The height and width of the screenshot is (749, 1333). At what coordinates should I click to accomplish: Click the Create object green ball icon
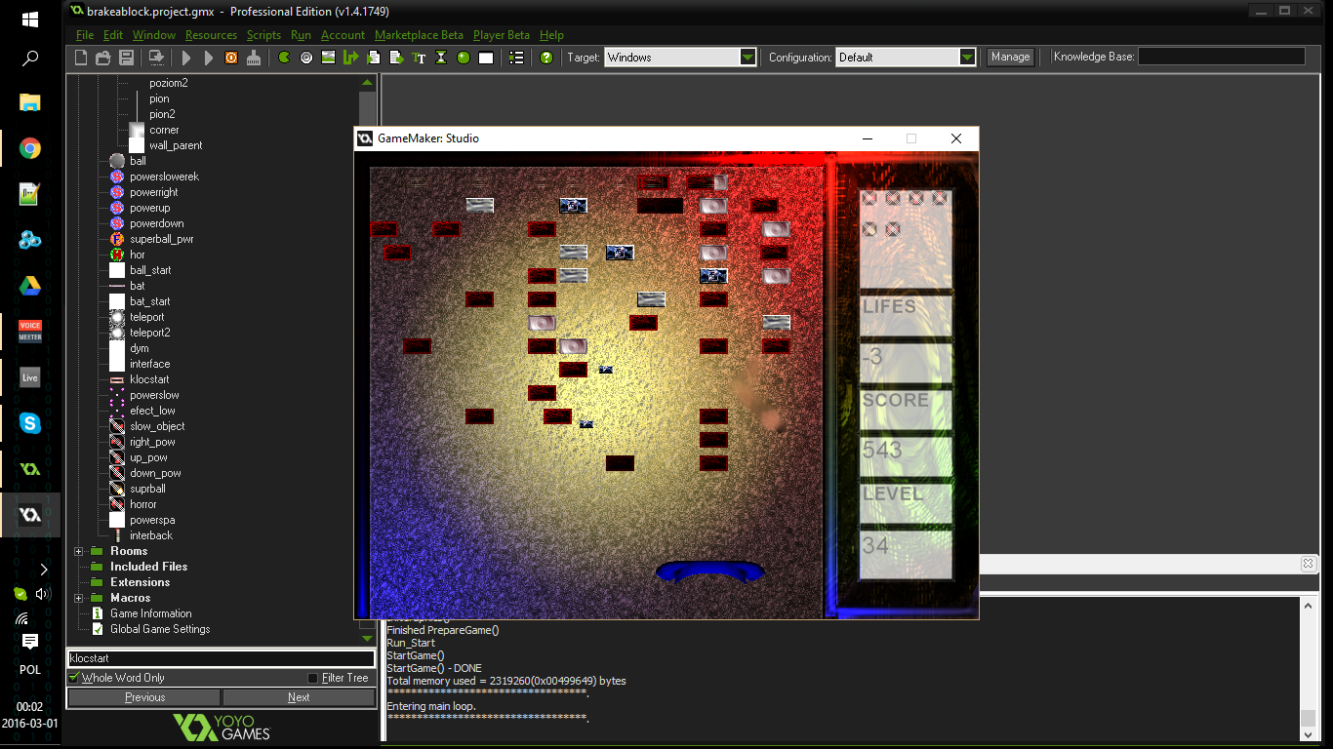click(x=464, y=58)
